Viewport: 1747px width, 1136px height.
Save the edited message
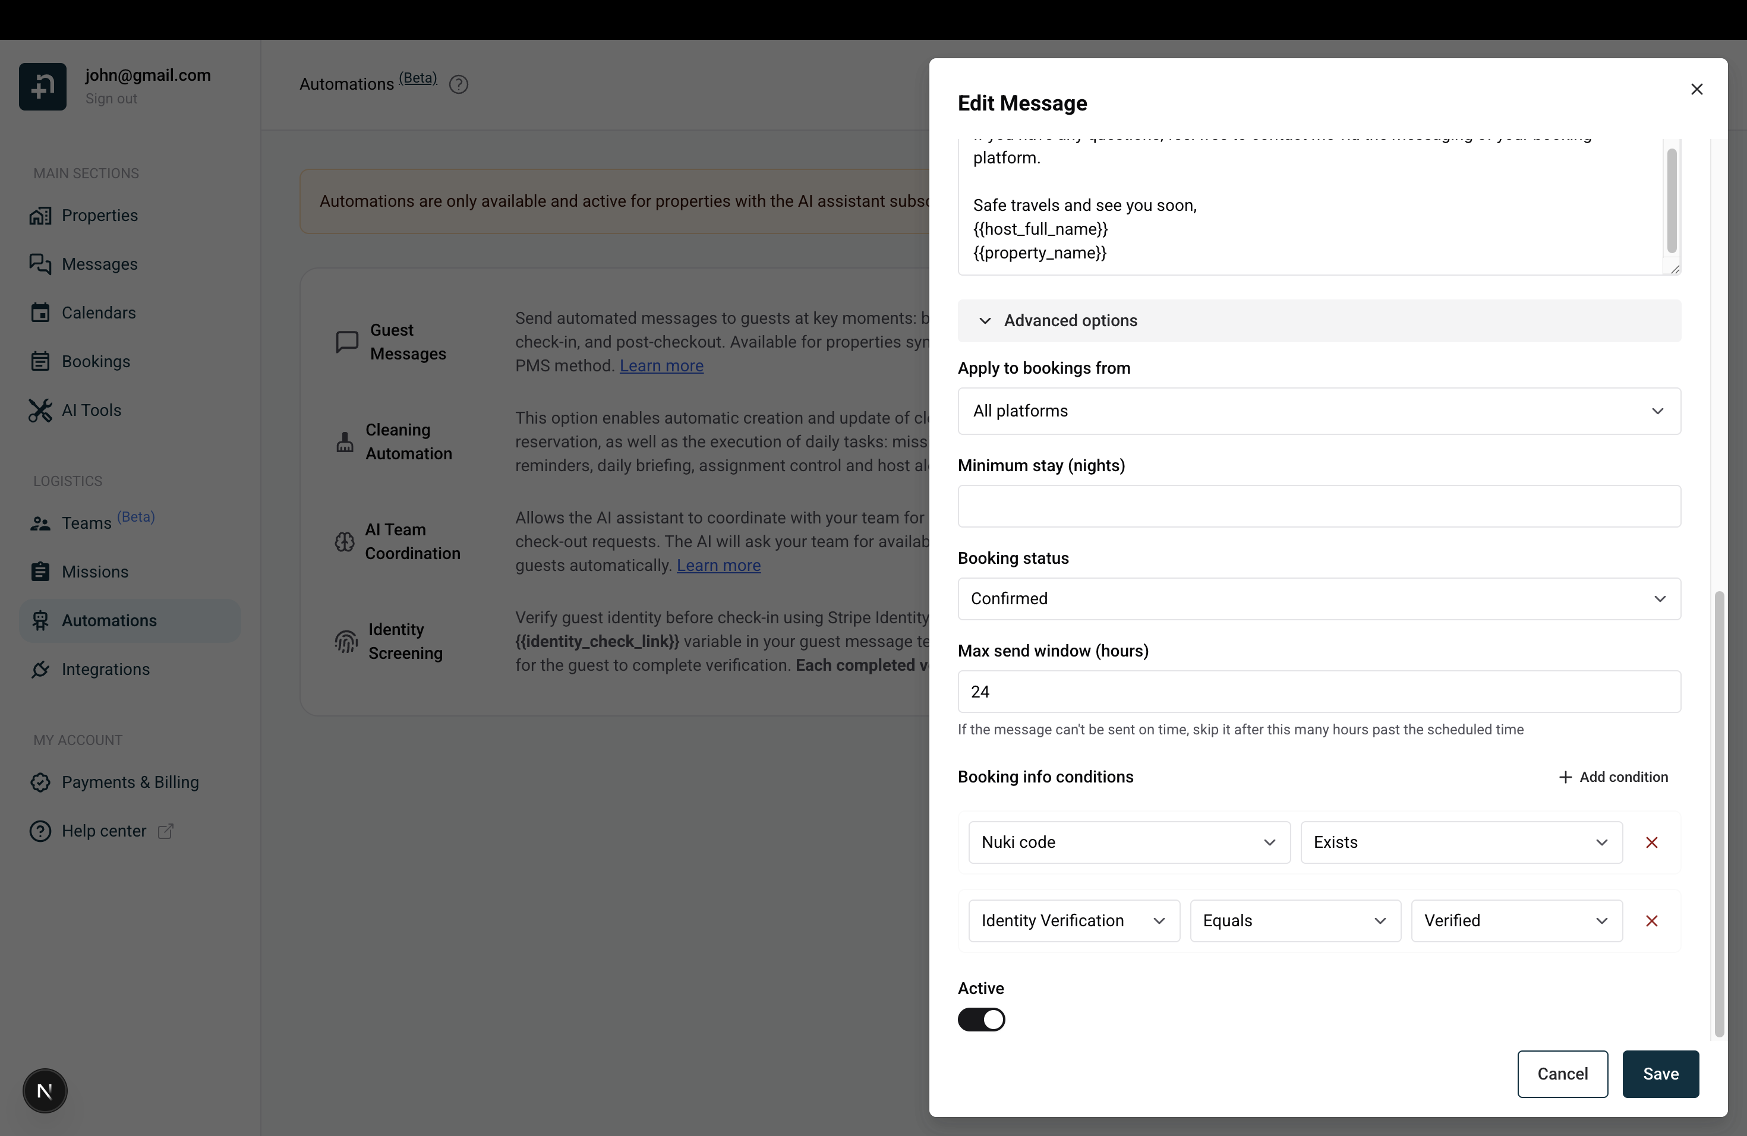coord(1660,1074)
